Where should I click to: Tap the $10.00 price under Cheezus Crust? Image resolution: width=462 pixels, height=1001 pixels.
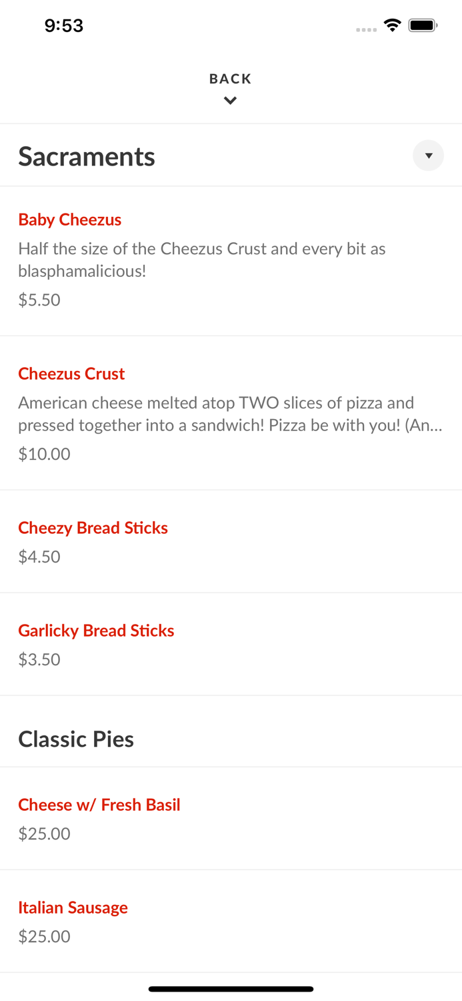(x=44, y=453)
